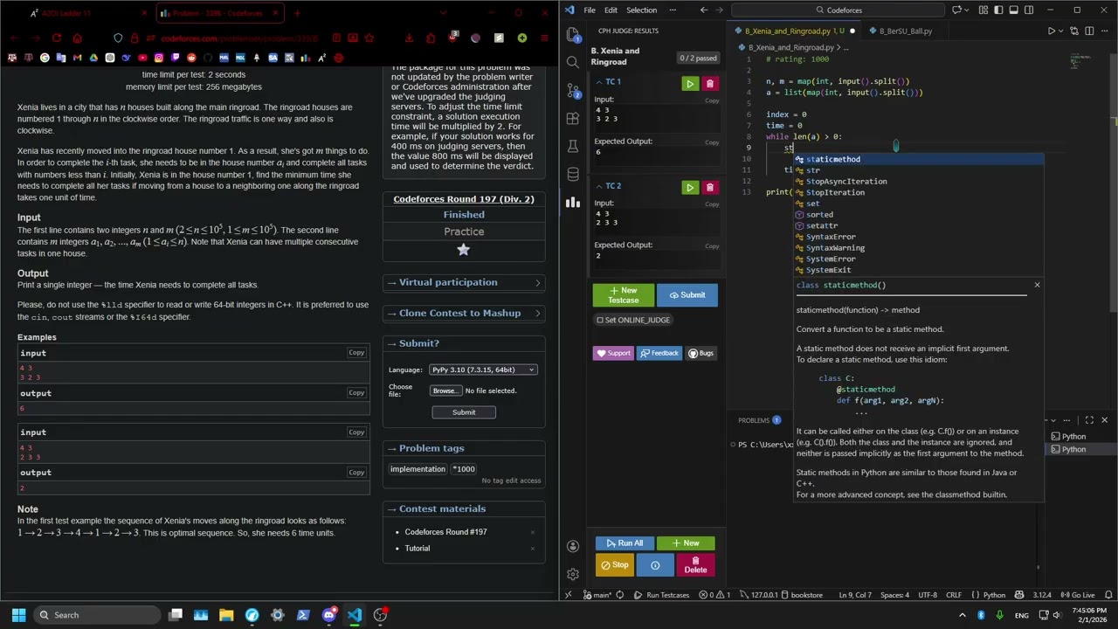Open the CPH Judge activity bar icon

[573, 202]
